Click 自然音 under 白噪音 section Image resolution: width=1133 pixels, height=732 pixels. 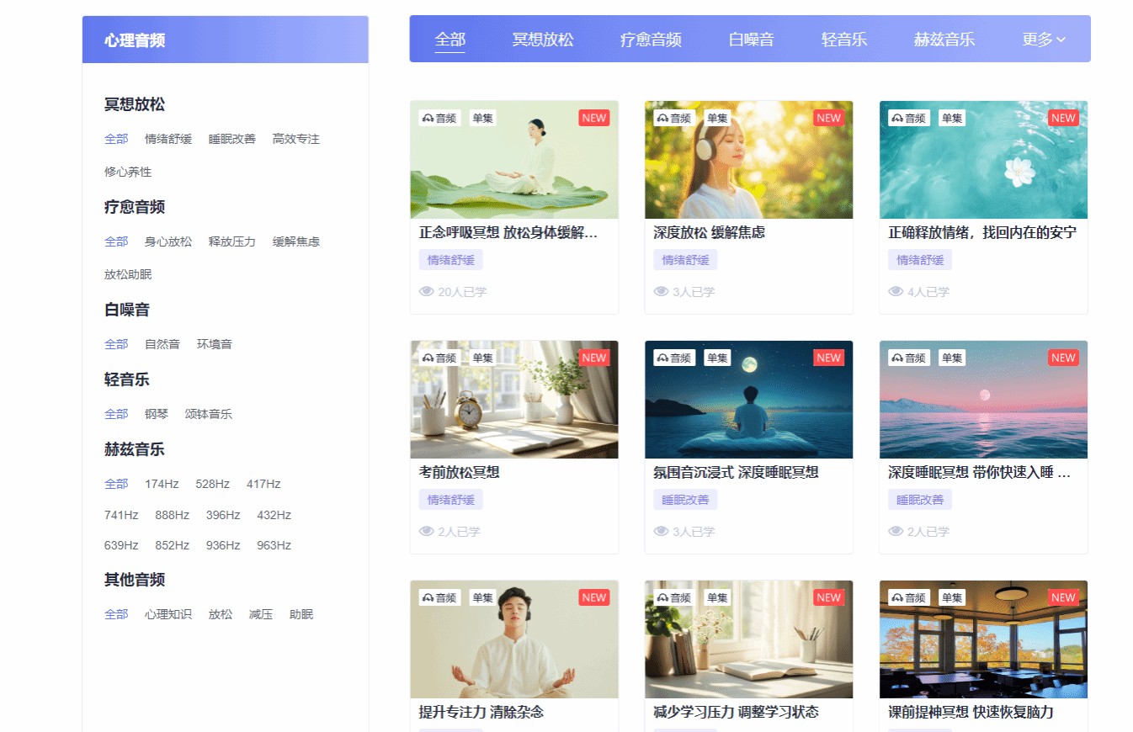(162, 344)
